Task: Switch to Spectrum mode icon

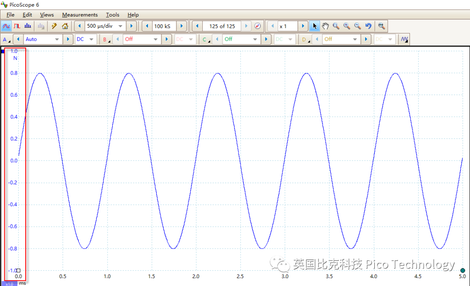Action: coord(28,26)
